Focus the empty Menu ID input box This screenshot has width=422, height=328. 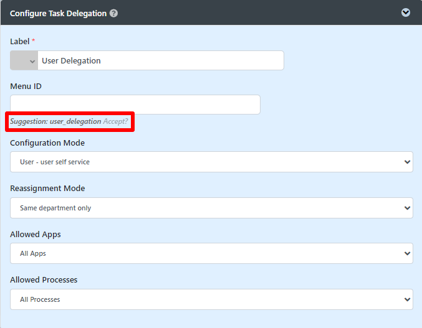pyautogui.click(x=135, y=105)
